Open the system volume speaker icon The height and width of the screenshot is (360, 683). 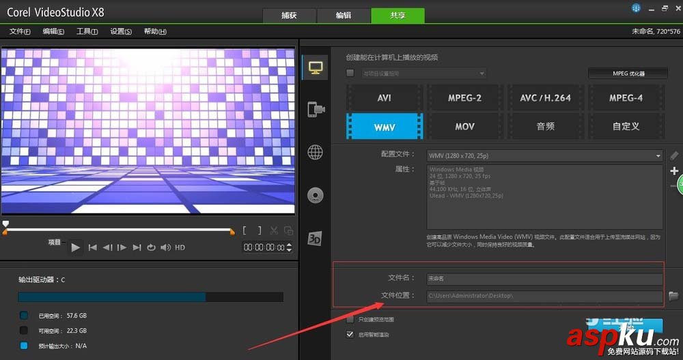coord(165,247)
